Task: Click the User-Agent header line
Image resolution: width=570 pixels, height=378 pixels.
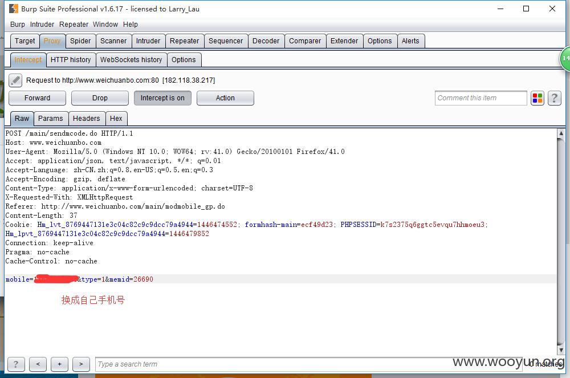Action: 175,152
